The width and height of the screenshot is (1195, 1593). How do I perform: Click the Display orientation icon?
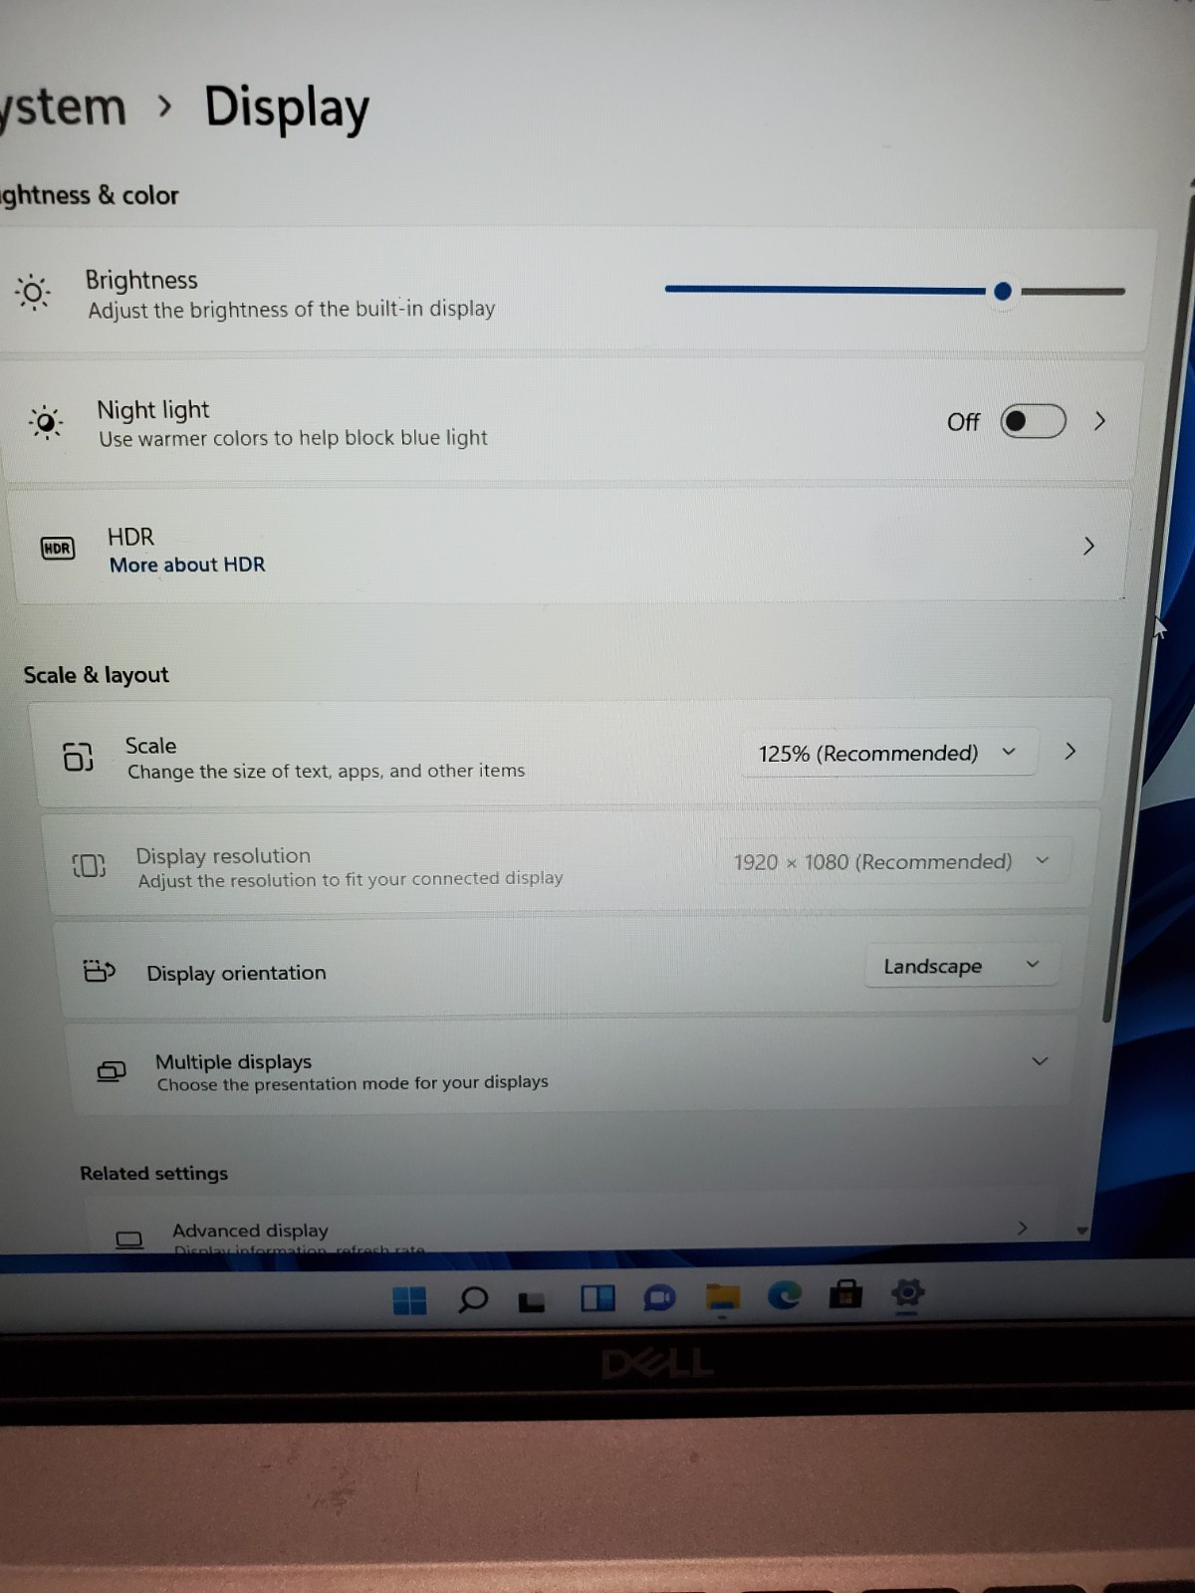100,970
